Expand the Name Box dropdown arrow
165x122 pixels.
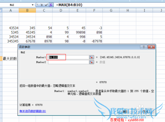point(33,5)
